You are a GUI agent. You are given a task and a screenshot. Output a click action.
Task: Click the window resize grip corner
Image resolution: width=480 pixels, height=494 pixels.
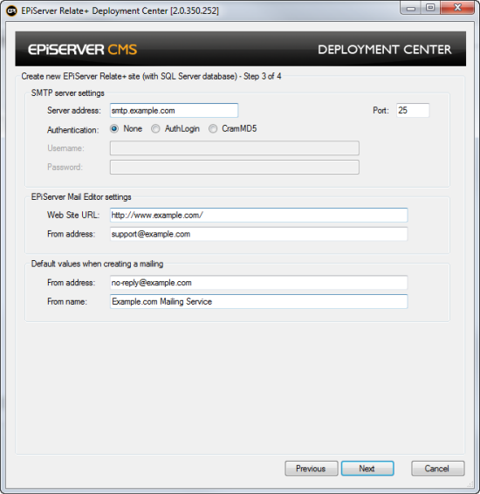pyautogui.click(x=470, y=484)
